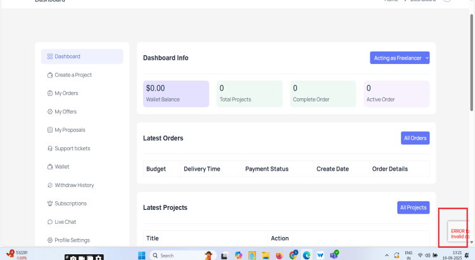Viewport: 475px width, 260px height.
Task: Click the Wallet icon in sidebar
Action: click(50, 167)
